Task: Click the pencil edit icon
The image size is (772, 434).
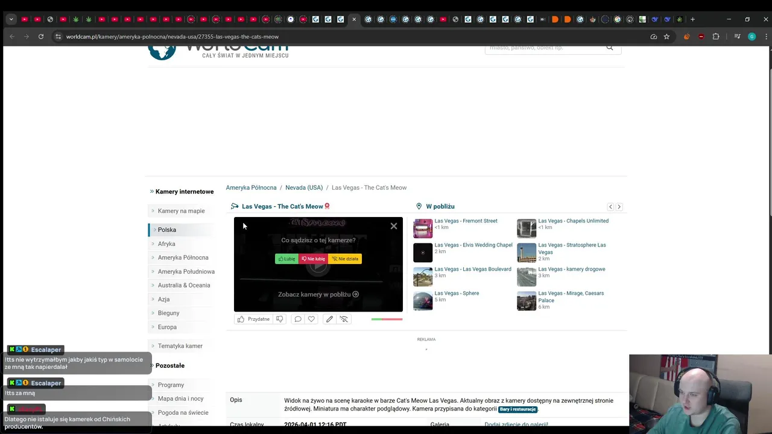Action: click(329, 319)
